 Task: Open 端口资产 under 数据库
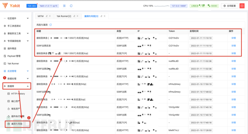[x=15, y=101]
